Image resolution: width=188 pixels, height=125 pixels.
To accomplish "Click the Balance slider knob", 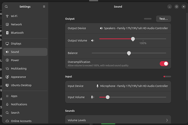I will click(129, 53).
